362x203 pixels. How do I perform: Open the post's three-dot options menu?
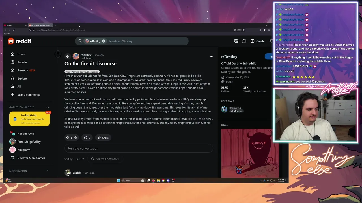coord(211,56)
